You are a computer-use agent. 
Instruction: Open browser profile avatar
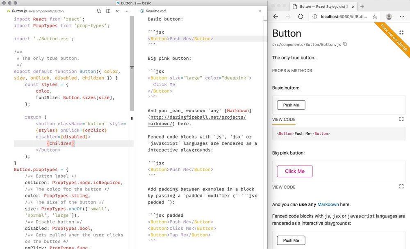point(389,16)
